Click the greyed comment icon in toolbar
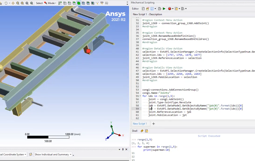This screenshot has height=161, width=255. click(107, 3)
